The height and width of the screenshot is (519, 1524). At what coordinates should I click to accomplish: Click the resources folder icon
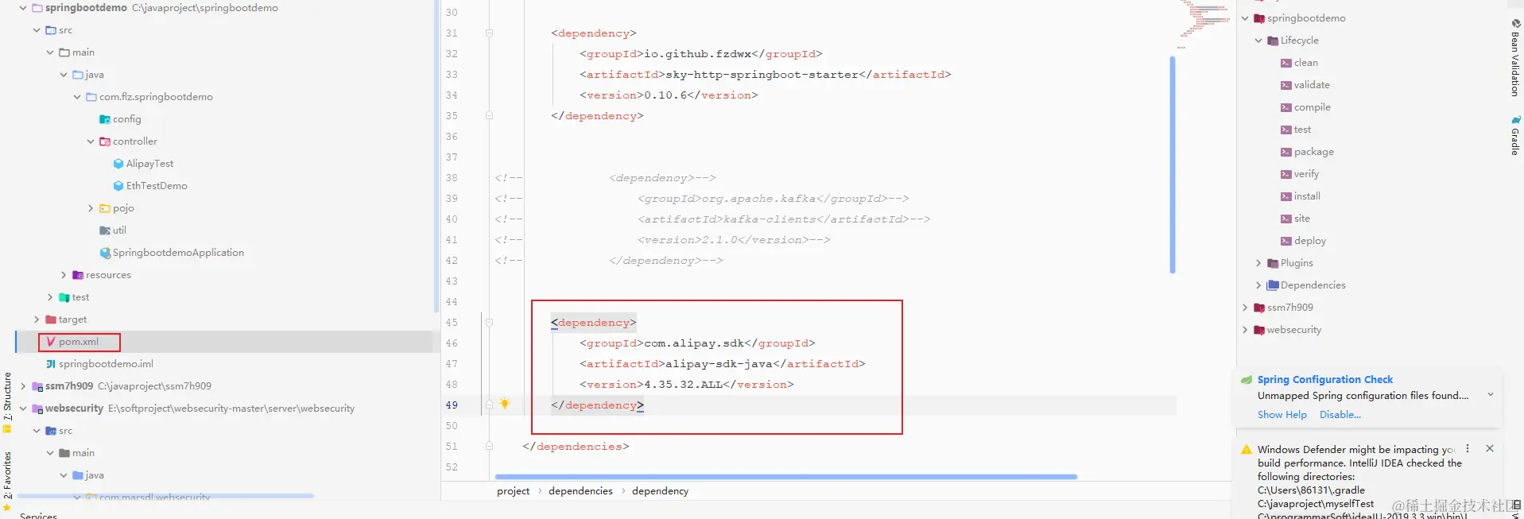(x=78, y=275)
